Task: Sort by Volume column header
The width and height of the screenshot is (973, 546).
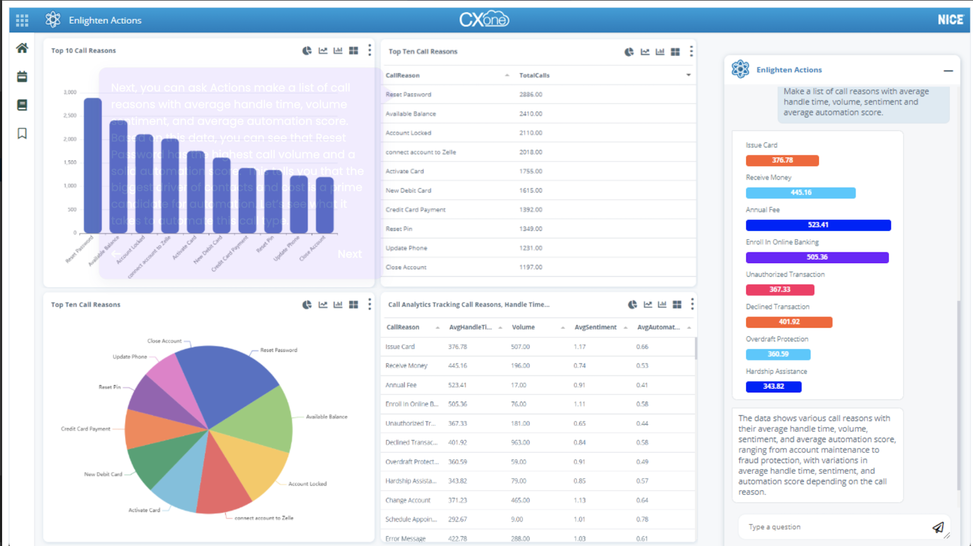Action: click(523, 327)
